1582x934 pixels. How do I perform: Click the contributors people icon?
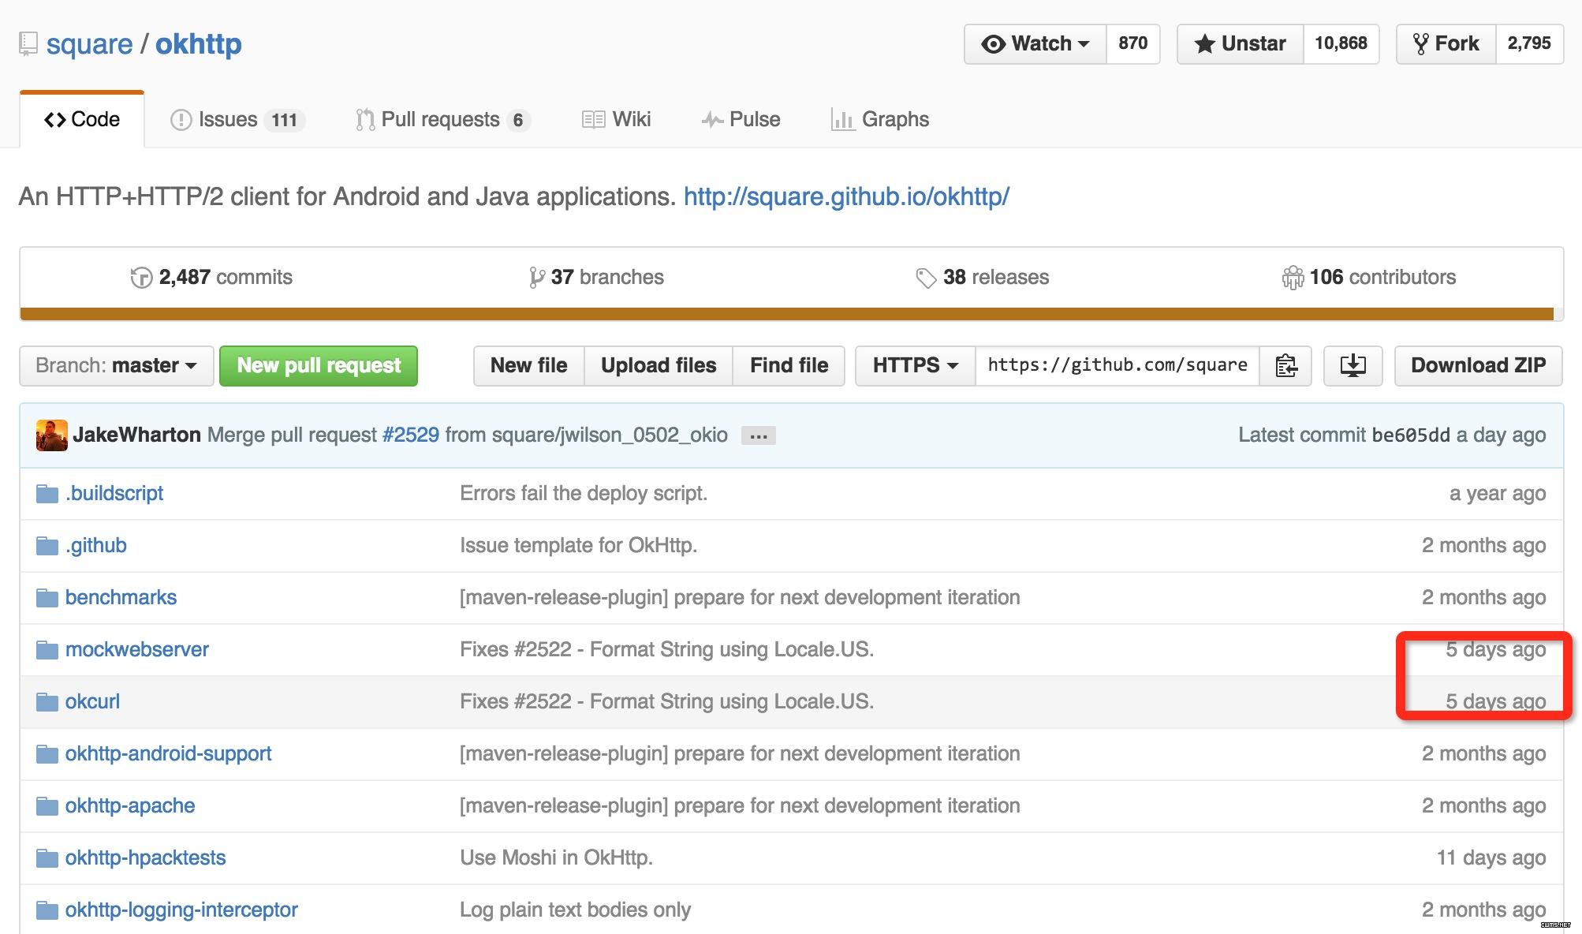[1293, 278]
